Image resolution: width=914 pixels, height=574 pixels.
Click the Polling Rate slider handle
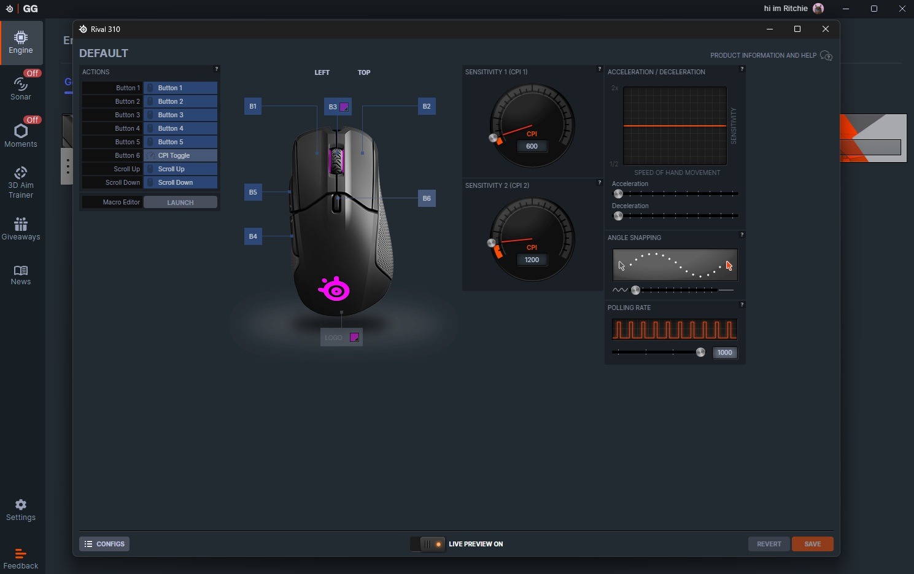(700, 352)
